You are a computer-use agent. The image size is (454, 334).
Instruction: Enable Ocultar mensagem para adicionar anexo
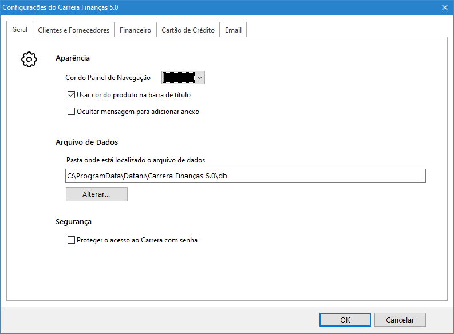(72, 112)
